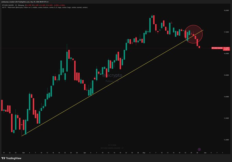
Task: Click the Mar label on the time axis
Action: point(23,153)
